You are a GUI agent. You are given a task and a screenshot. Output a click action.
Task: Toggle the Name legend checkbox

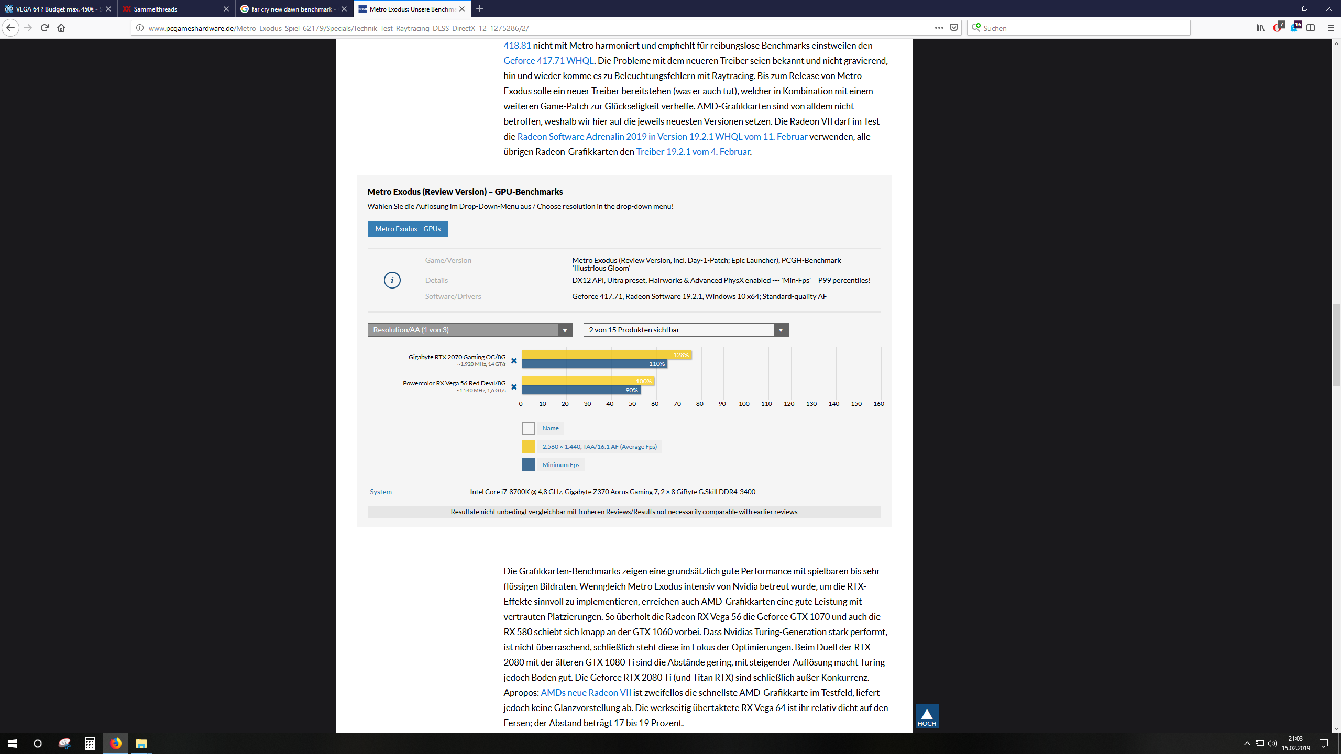click(x=528, y=428)
